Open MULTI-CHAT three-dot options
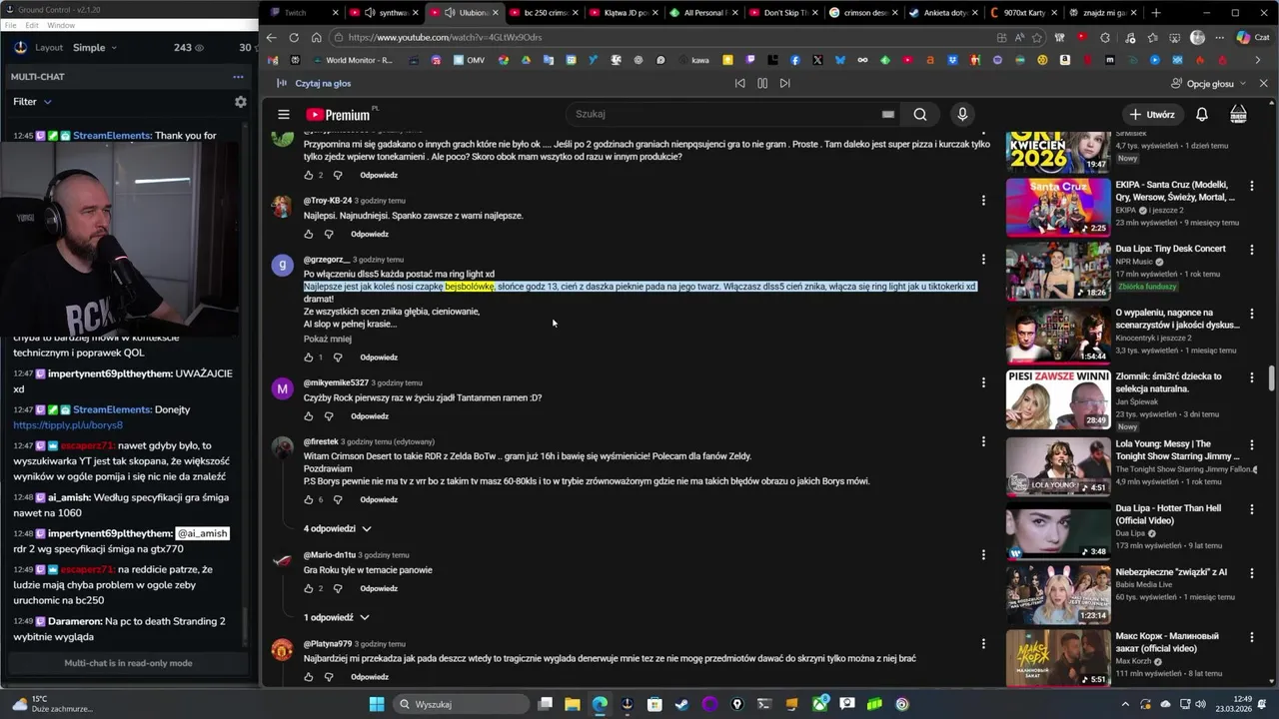Viewport: 1279px width, 719px height. [238, 77]
